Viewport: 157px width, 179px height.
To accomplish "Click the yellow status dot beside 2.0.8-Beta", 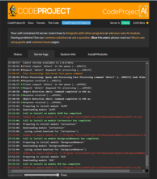I will pyautogui.click(x=147, y=23).
